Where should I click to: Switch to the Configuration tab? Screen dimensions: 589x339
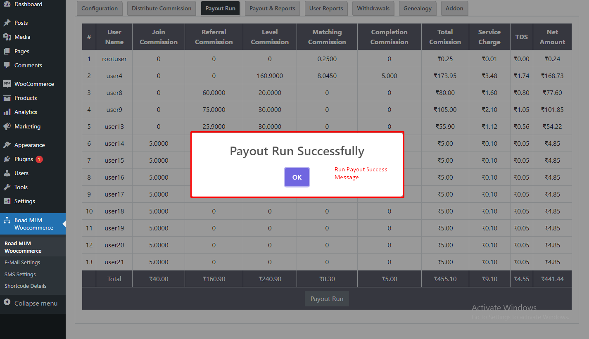tap(99, 8)
